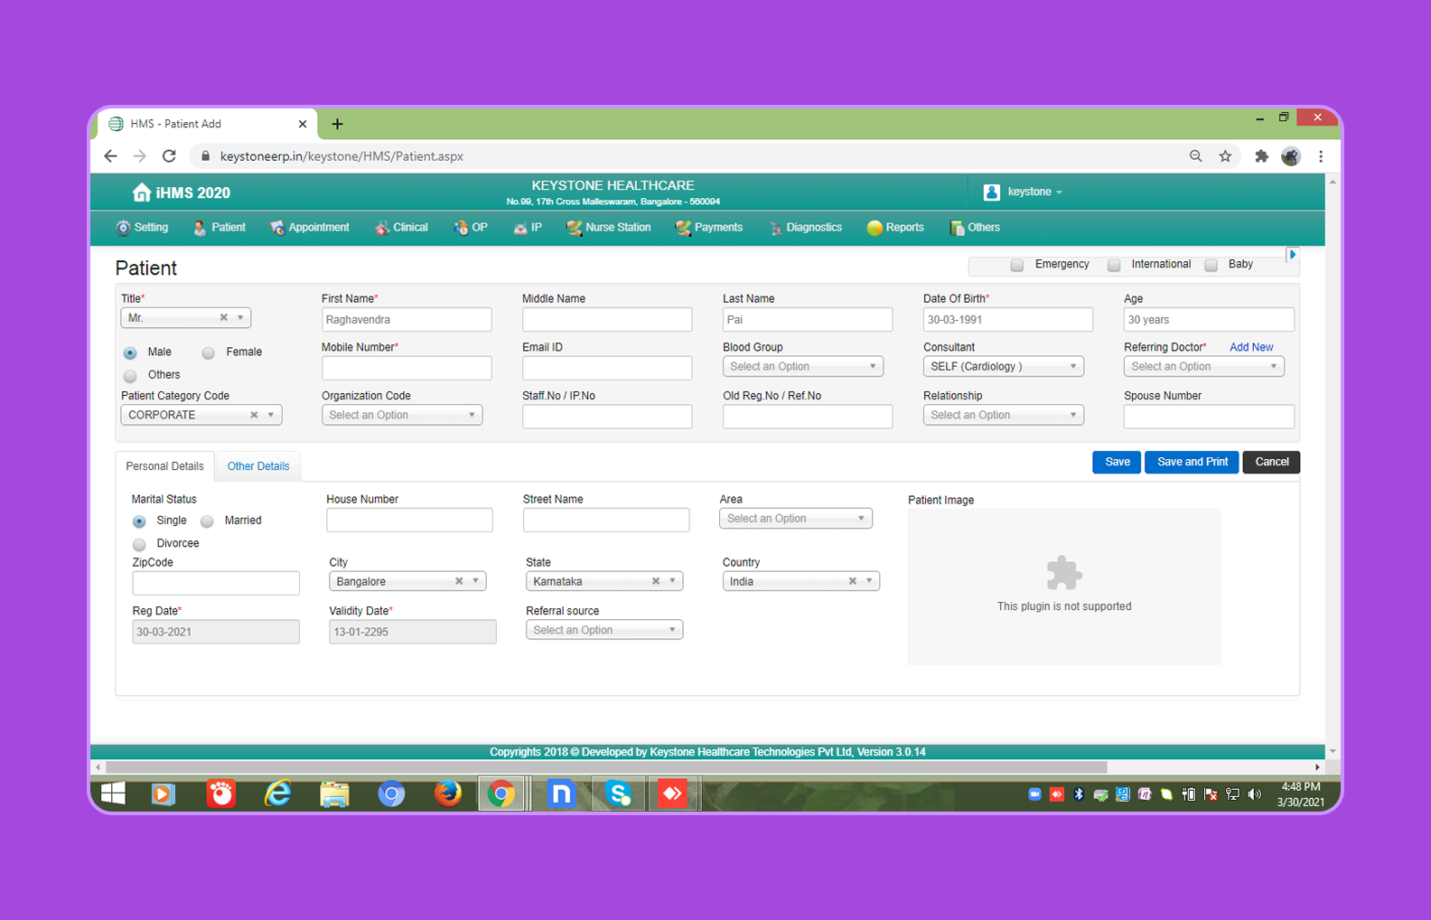Bookmark this page with star icon

coord(1225,156)
